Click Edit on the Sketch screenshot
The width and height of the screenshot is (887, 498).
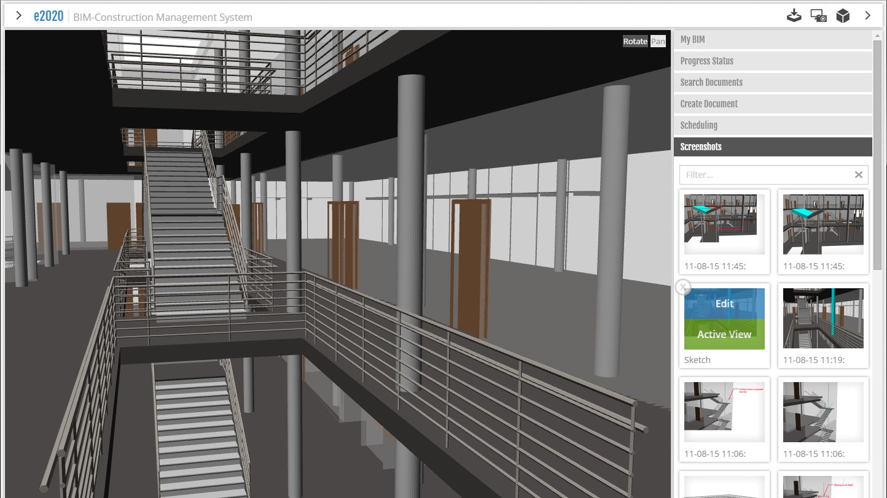(x=724, y=304)
